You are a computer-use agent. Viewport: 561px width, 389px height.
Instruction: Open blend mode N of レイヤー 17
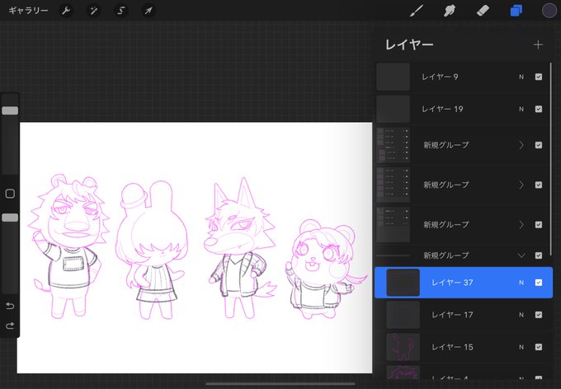(521, 315)
